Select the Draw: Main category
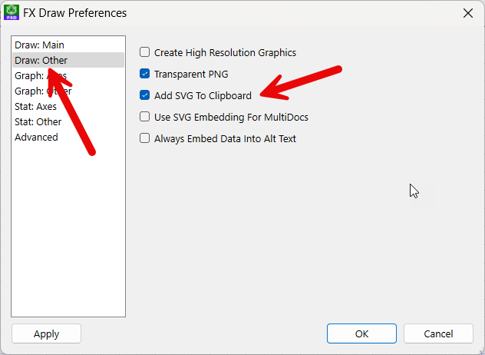This screenshot has width=485, height=355. 68,45
